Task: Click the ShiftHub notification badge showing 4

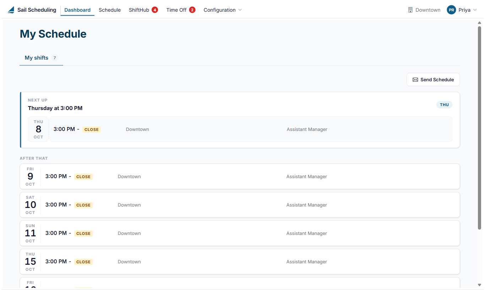Action: [155, 10]
